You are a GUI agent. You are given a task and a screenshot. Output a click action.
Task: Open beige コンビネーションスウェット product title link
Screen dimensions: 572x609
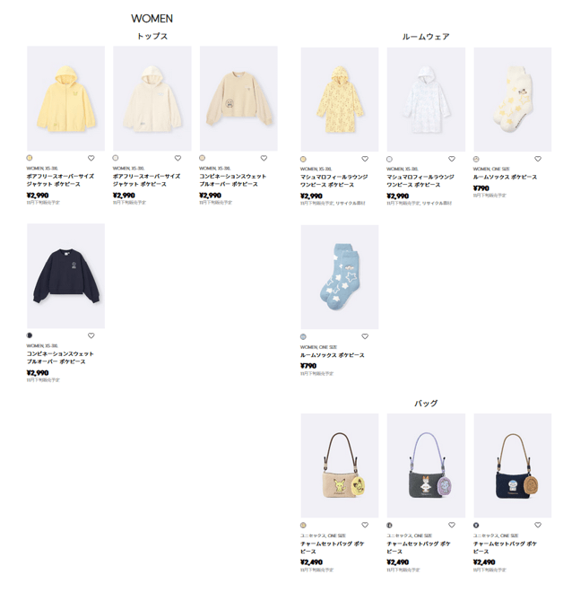click(232, 180)
